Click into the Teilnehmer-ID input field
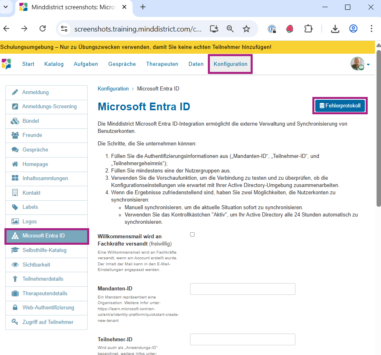The height and width of the screenshot is (355, 381). pyautogui.click(x=243, y=339)
